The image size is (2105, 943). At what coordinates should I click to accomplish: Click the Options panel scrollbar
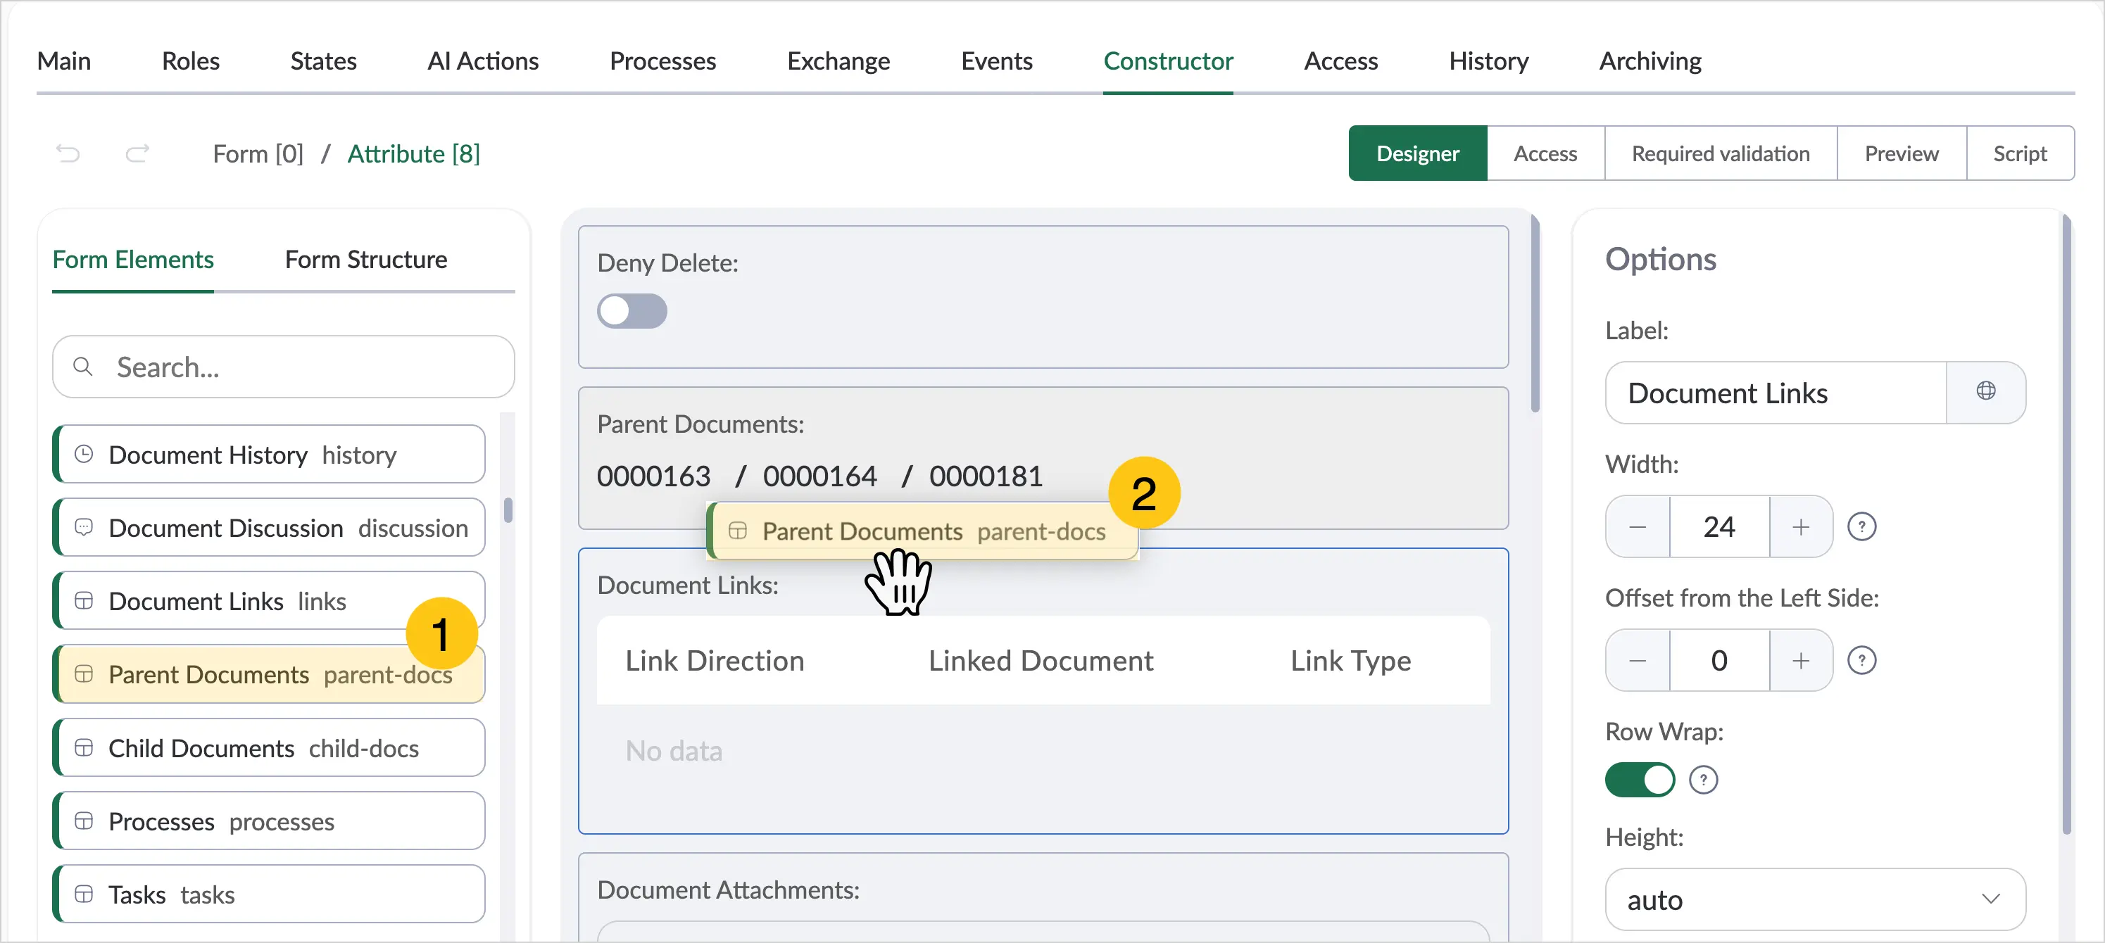tap(2066, 523)
